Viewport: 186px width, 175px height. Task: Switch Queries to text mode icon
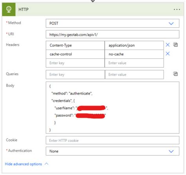click(175, 74)
